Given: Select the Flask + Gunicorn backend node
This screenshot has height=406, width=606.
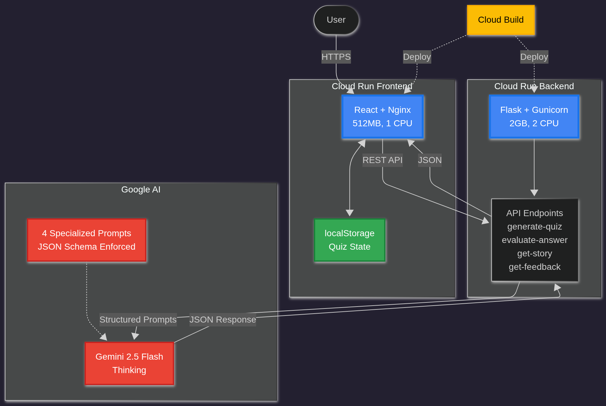Looking at the screenshot, I should pyautogui.click(x=534, y=117).
